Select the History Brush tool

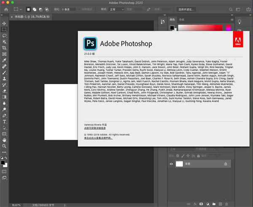click(4, 85)
